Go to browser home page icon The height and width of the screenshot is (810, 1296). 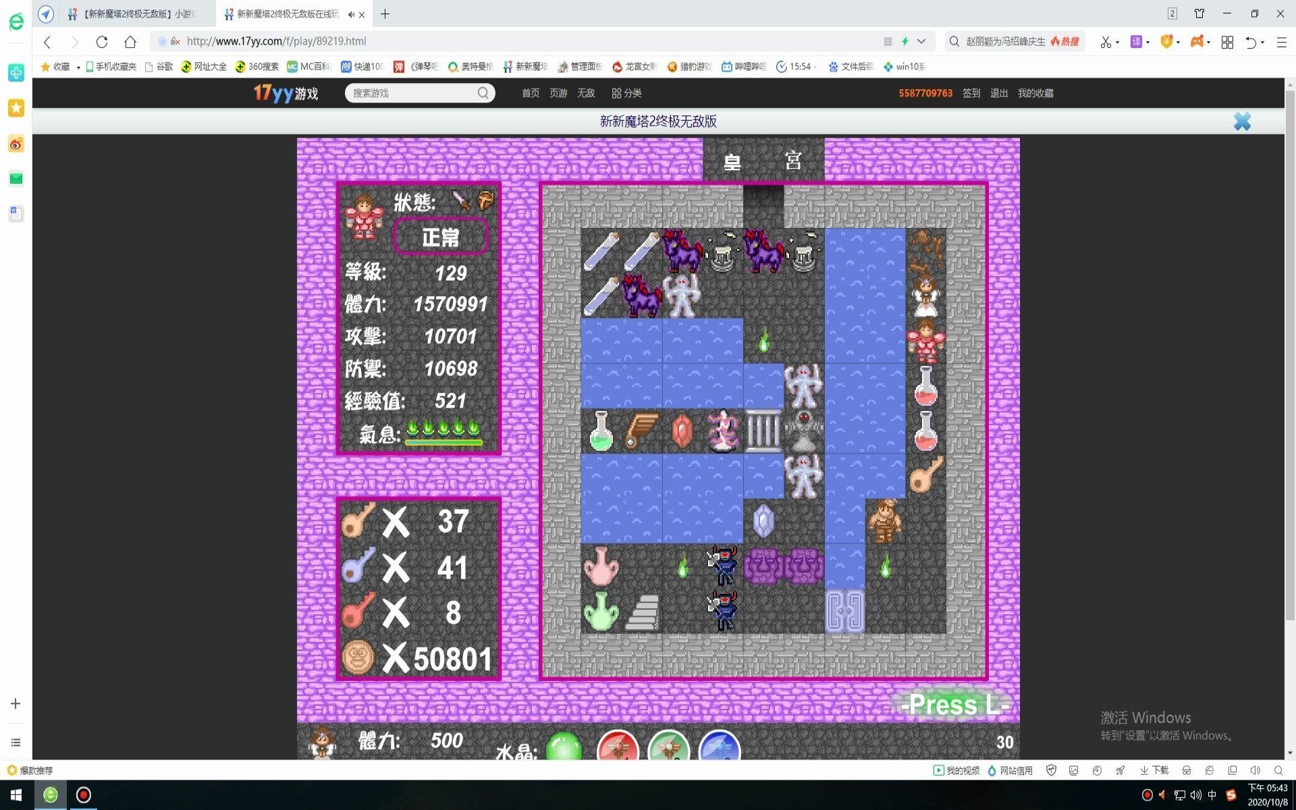point(130,42)
